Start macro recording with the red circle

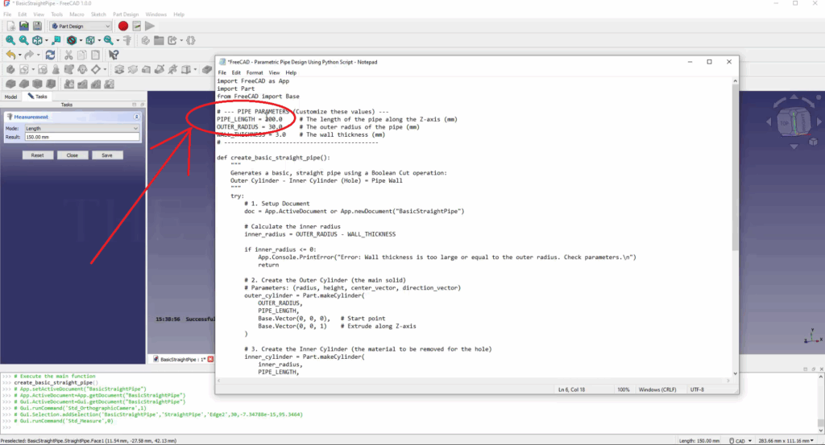click(123, 27)
